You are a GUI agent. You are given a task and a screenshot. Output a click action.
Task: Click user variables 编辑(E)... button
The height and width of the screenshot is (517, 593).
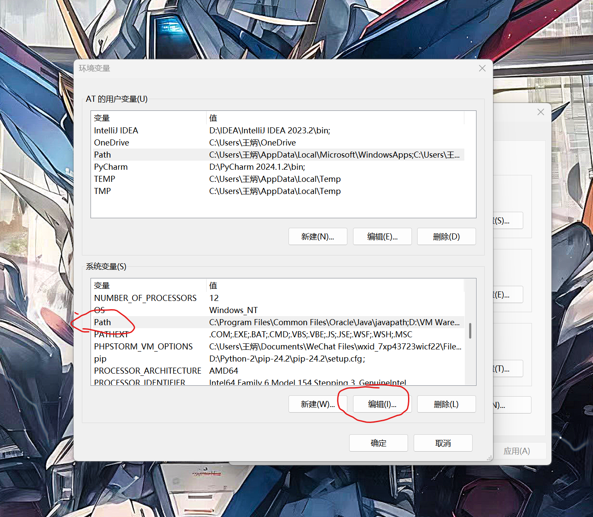point(382,236)
